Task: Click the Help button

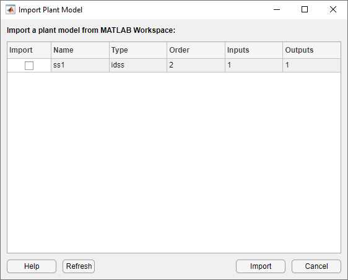Action: pos(32,266)
